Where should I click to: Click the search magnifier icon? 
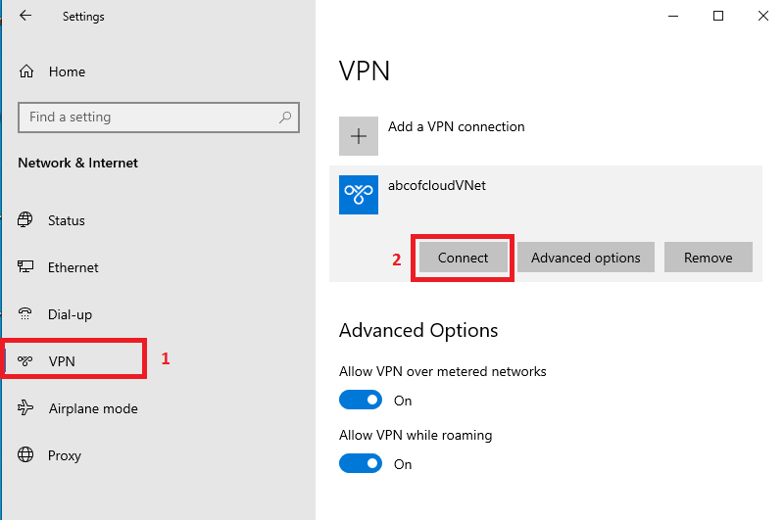[x=285, y=117]
